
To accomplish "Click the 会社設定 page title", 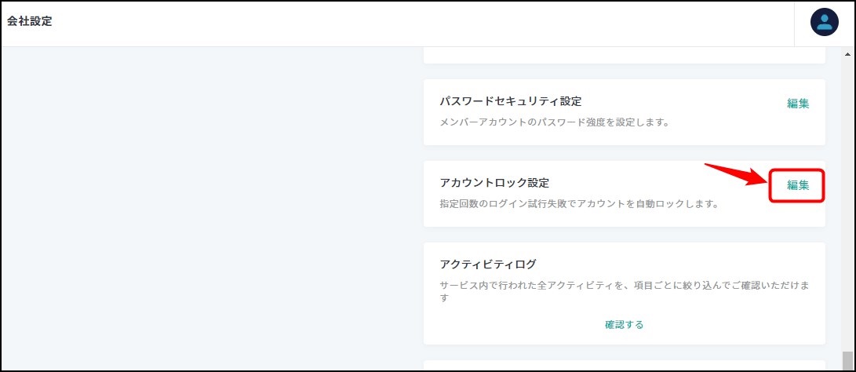I will click(x=30, y=22).
